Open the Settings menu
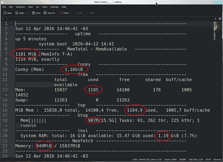The image size is (223, 162). tap(55, 7)
